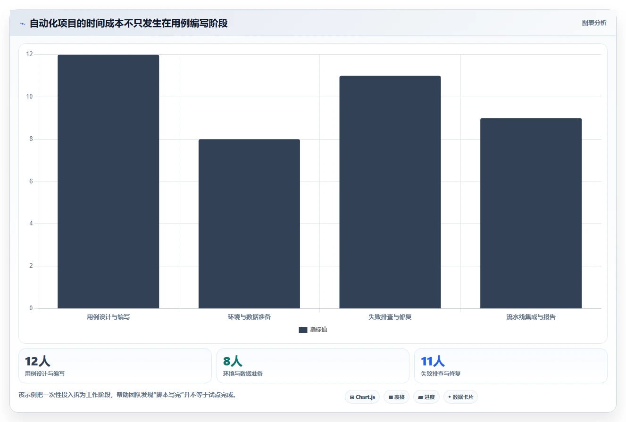Click card caption 环境与数据准备 under 8人
The image size is (626, 422).
click(243, 374)
